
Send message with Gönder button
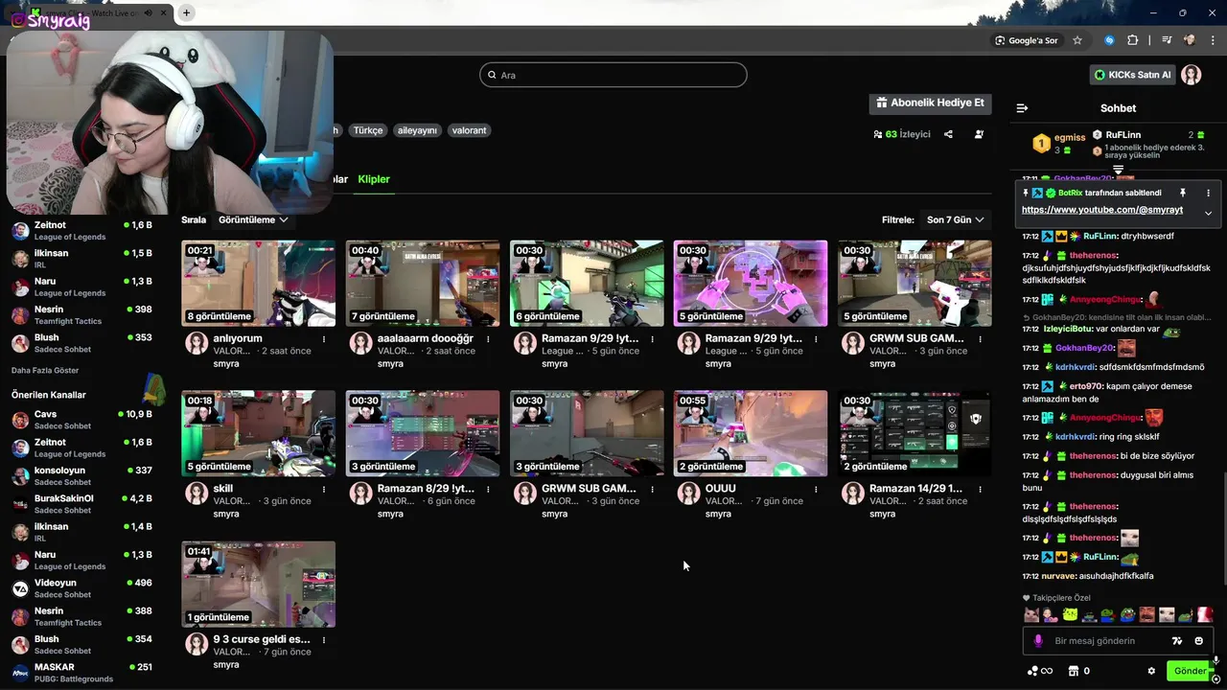tap(1190, 671)
